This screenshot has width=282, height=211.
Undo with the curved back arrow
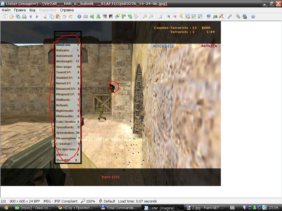point(64,17)
